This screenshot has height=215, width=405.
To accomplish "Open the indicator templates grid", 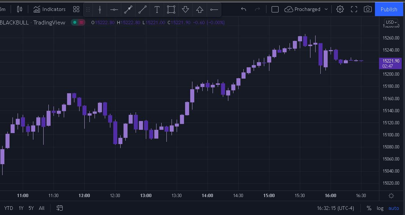I will coord(76,9).
